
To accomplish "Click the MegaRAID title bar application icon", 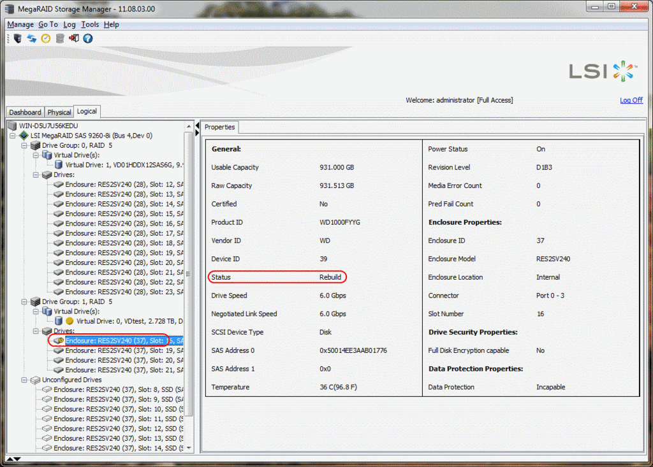I will pos(10,9).
